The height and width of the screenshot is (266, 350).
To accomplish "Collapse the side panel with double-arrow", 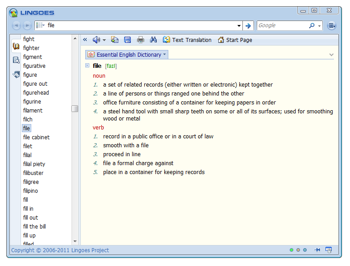I will click(85, 40).
